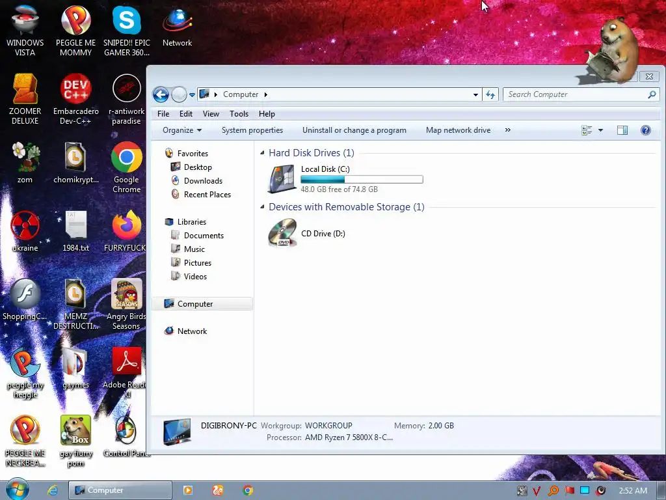
Task: Open the Organize dropdown menu
Action: (x=182, y=130)
